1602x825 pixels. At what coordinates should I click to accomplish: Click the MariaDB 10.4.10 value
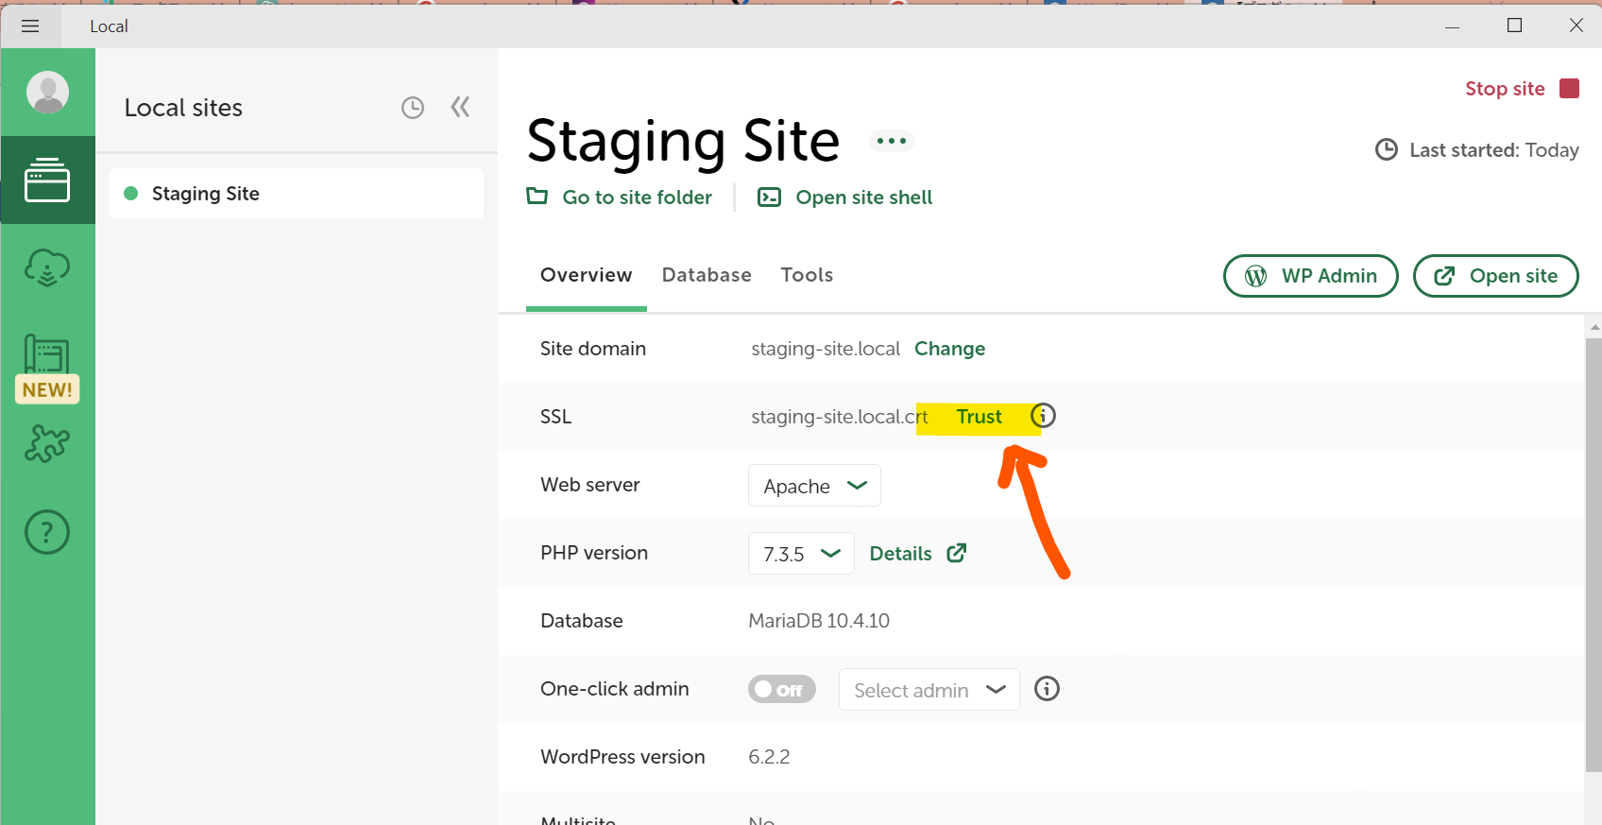click(x=819, y=621)
